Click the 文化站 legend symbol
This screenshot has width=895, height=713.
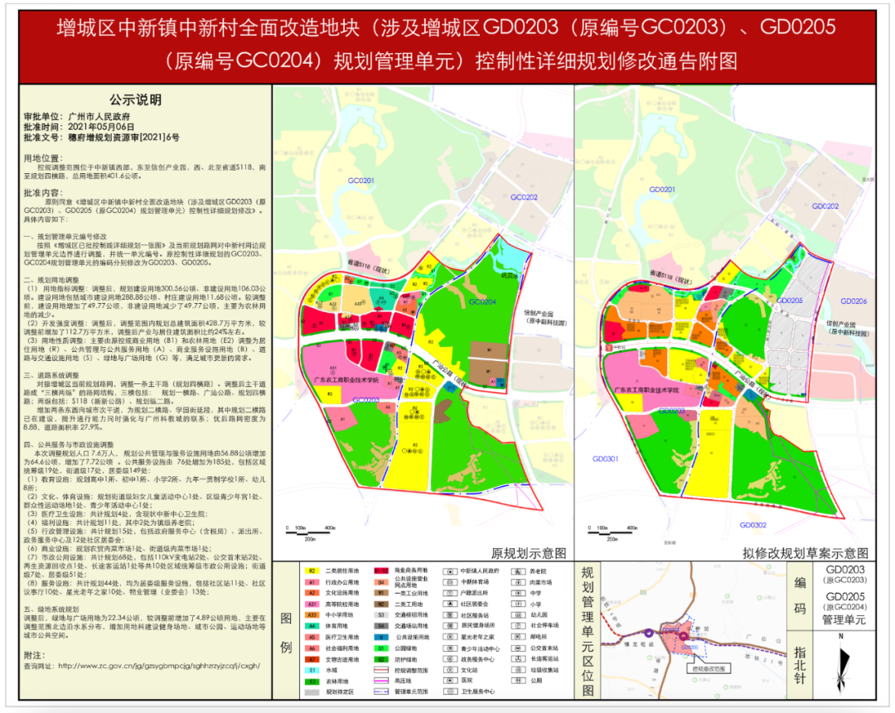[450, 670]
